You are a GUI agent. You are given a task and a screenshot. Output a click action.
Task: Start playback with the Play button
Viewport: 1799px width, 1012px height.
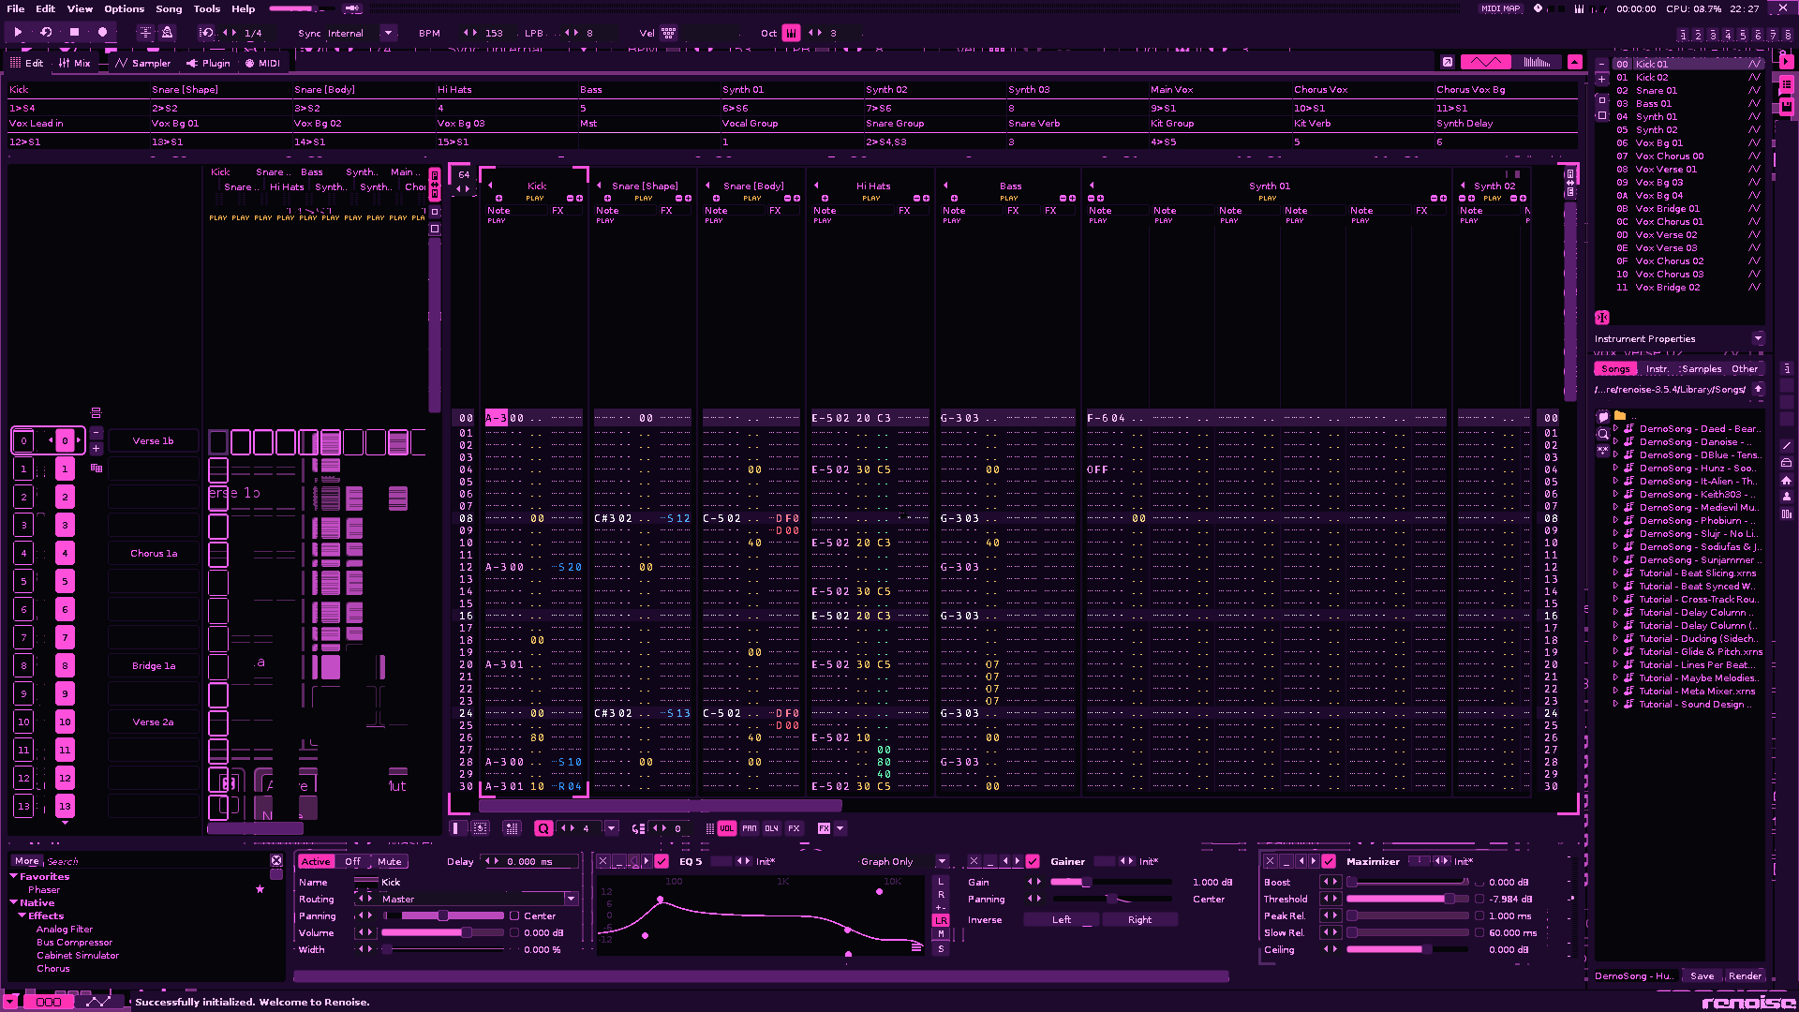click(18, 32)
